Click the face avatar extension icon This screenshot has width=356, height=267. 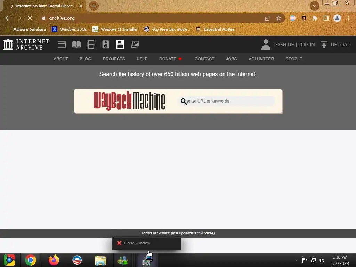[x=304, y=18]
